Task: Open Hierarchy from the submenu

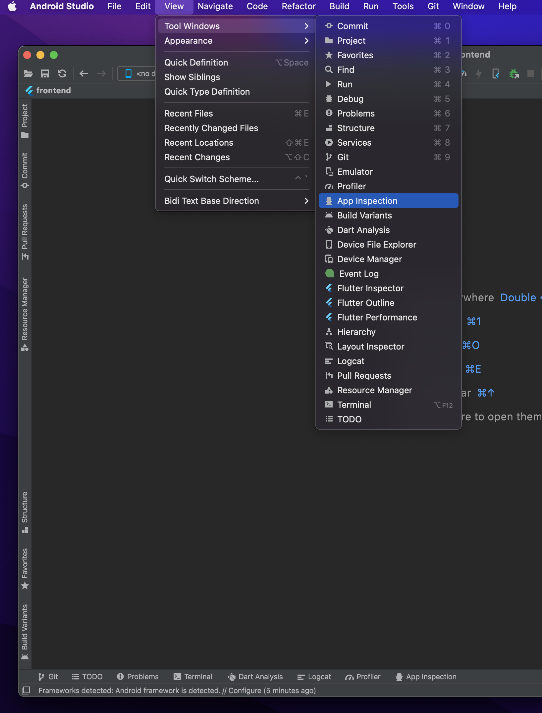Action: [x=388, y=332]
